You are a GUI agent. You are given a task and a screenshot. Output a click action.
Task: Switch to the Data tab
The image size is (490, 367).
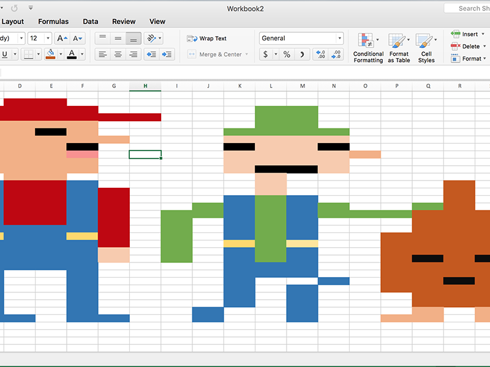(90, 21)
